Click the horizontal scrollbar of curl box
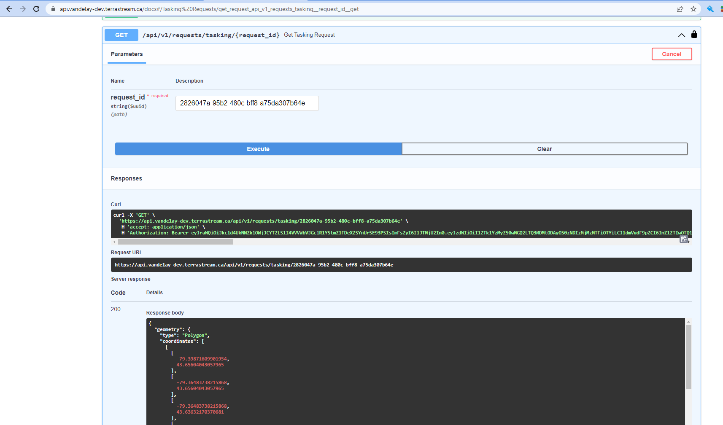723x425 pixels. pyautogui.click(x=175, y=242)
